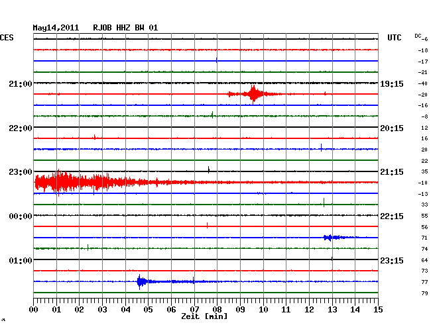The width and height of the screenshot is (431, 327).
Task: Click minute 13 on the time axis
Action: coord(332,310)
